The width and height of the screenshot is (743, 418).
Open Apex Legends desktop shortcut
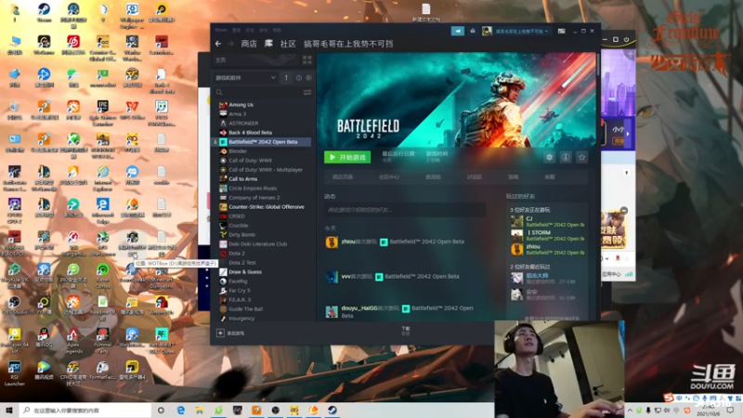click(73, 340)
